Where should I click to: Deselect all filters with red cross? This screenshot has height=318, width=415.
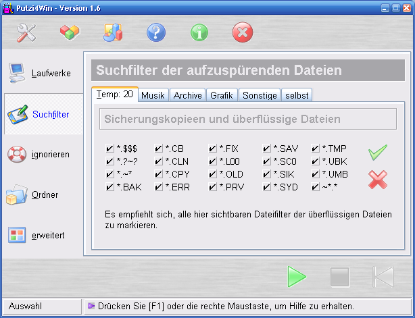point(378,180)
